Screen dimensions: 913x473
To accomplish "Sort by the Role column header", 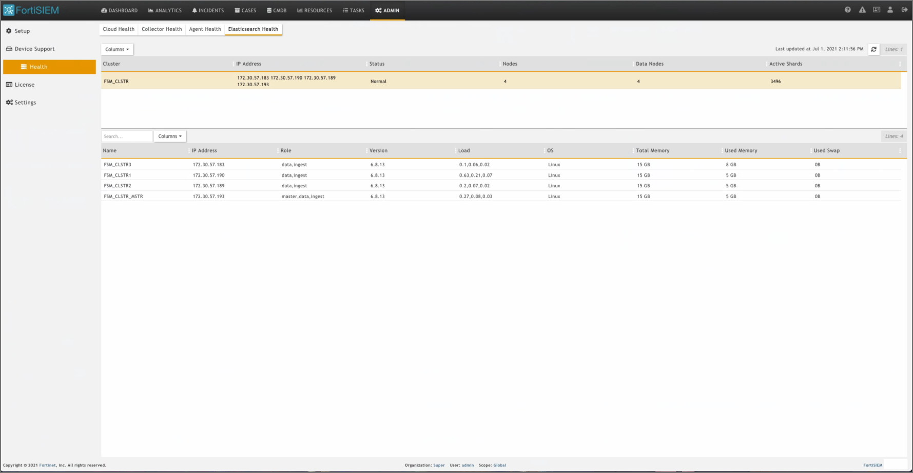I will point(286,150).
